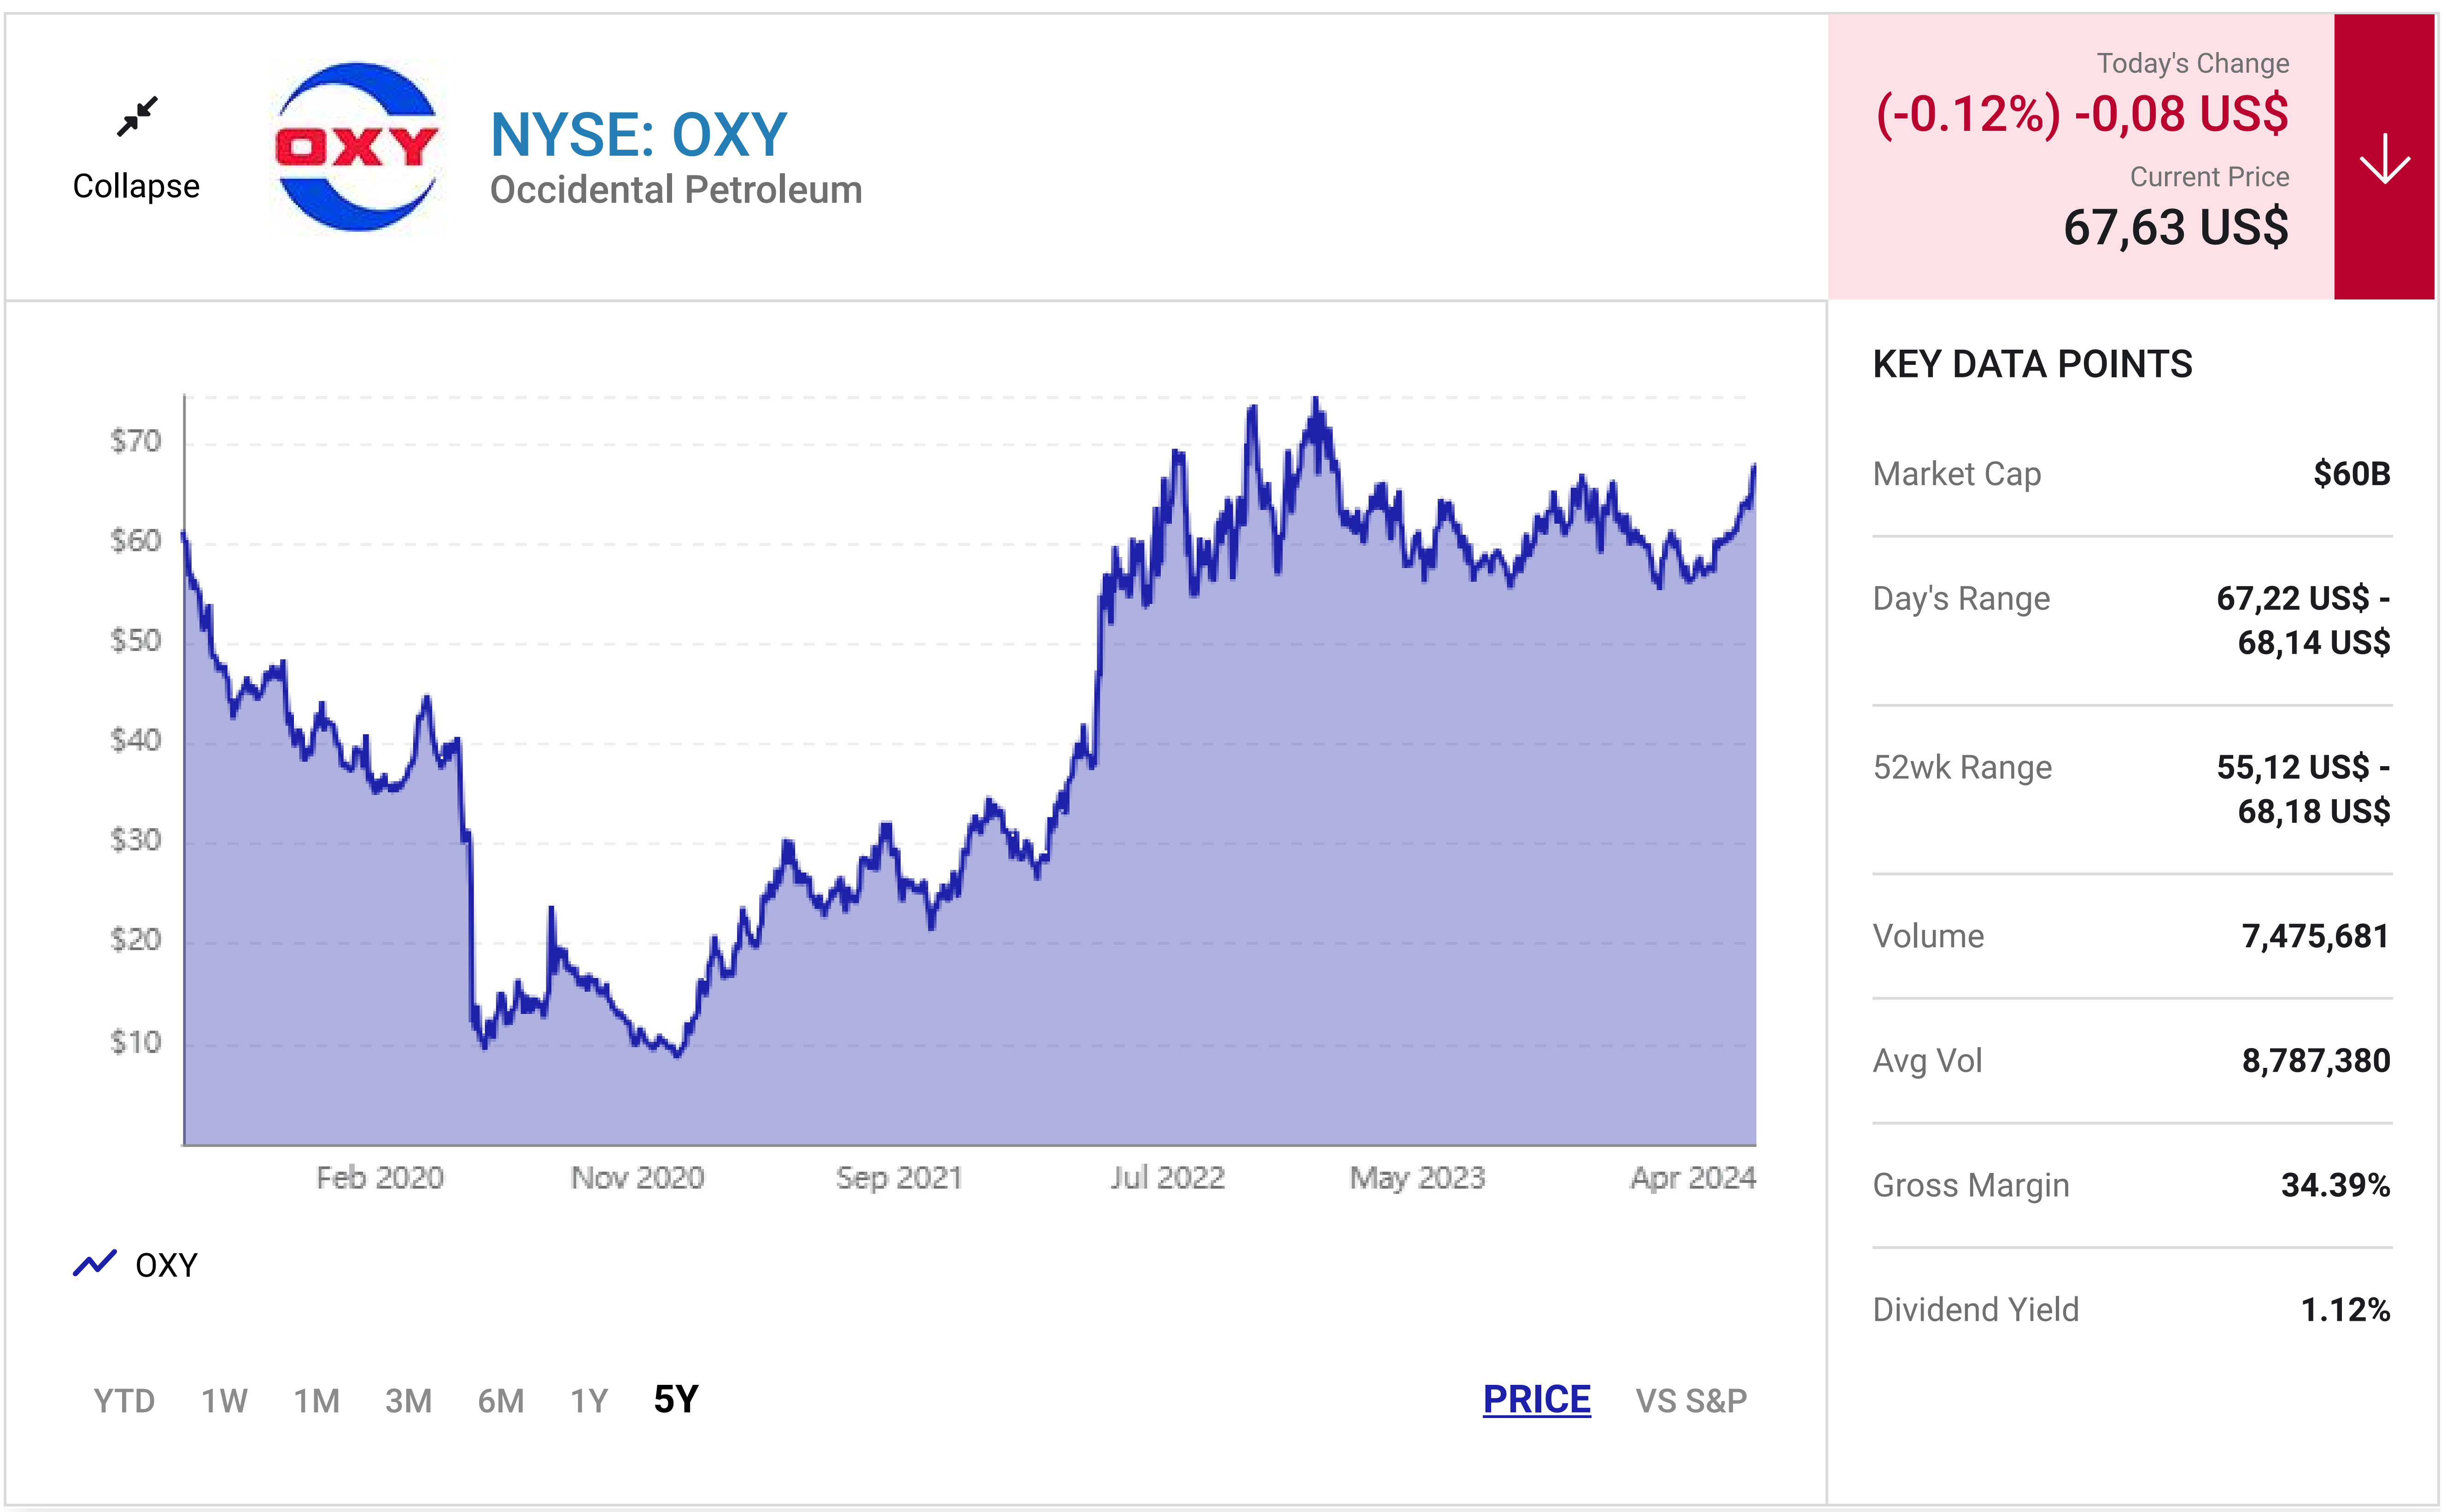Select the 5Y time range
This screenshot has width=2446, height=1512.
pyautogui.click(x=676, y=1399)
